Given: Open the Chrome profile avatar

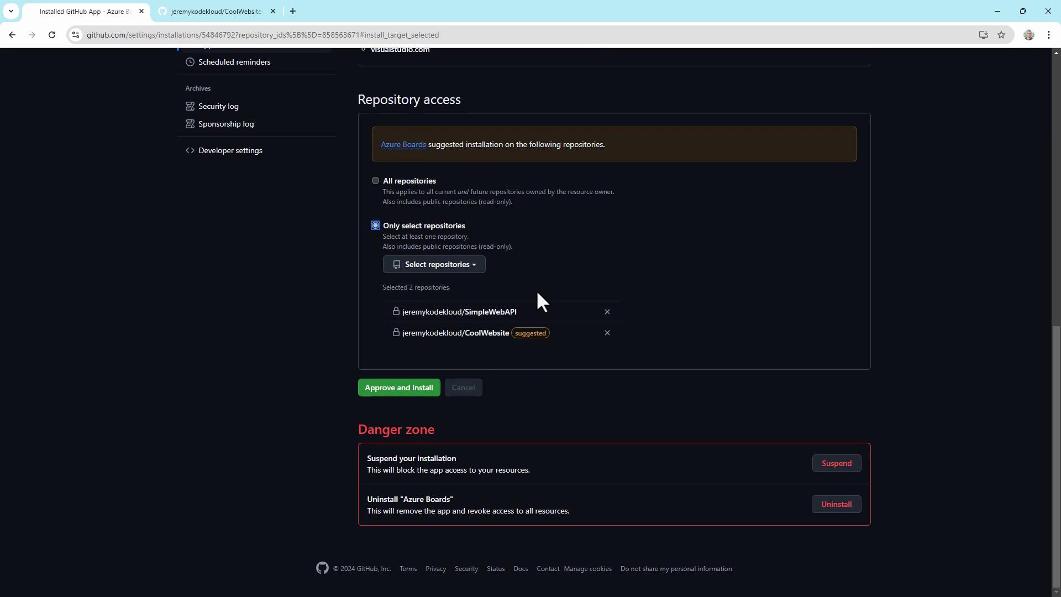Looking at the screenshot, I should (x=1028, y=35).
